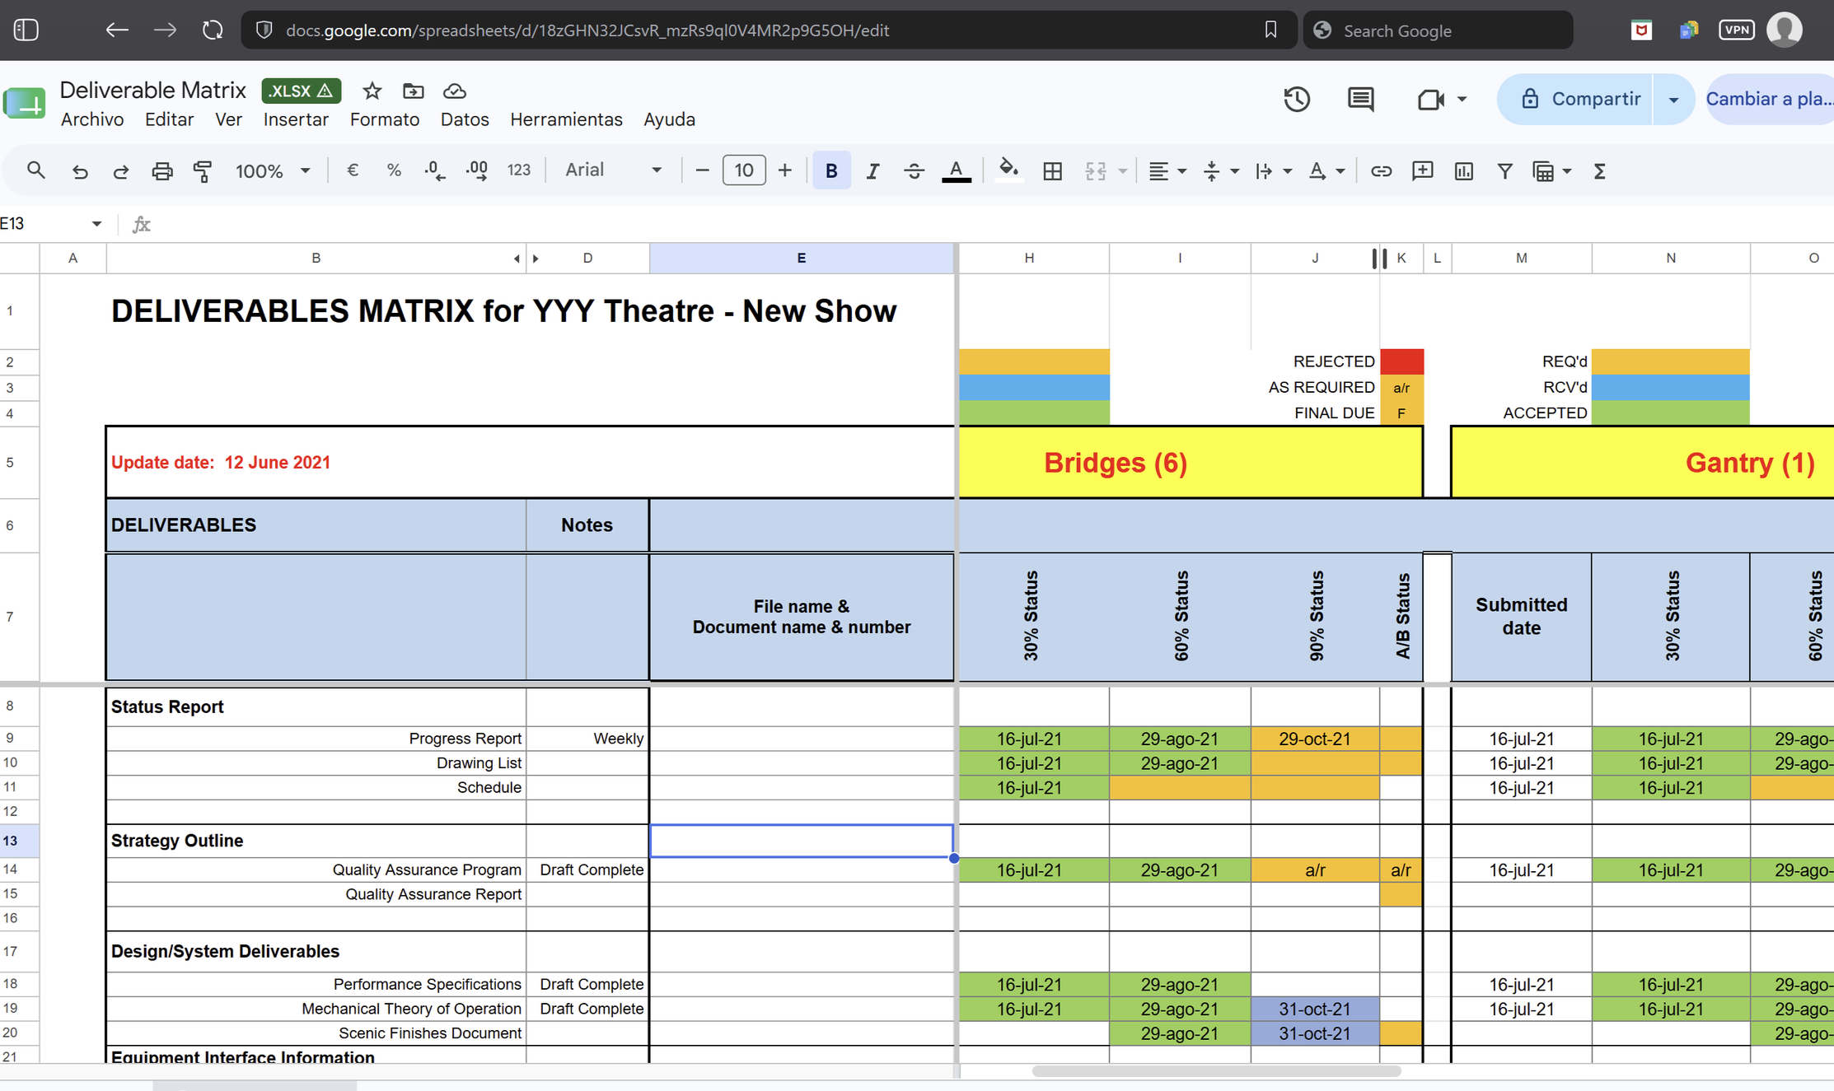Click Cambiar a plan button

[1770, 99]
